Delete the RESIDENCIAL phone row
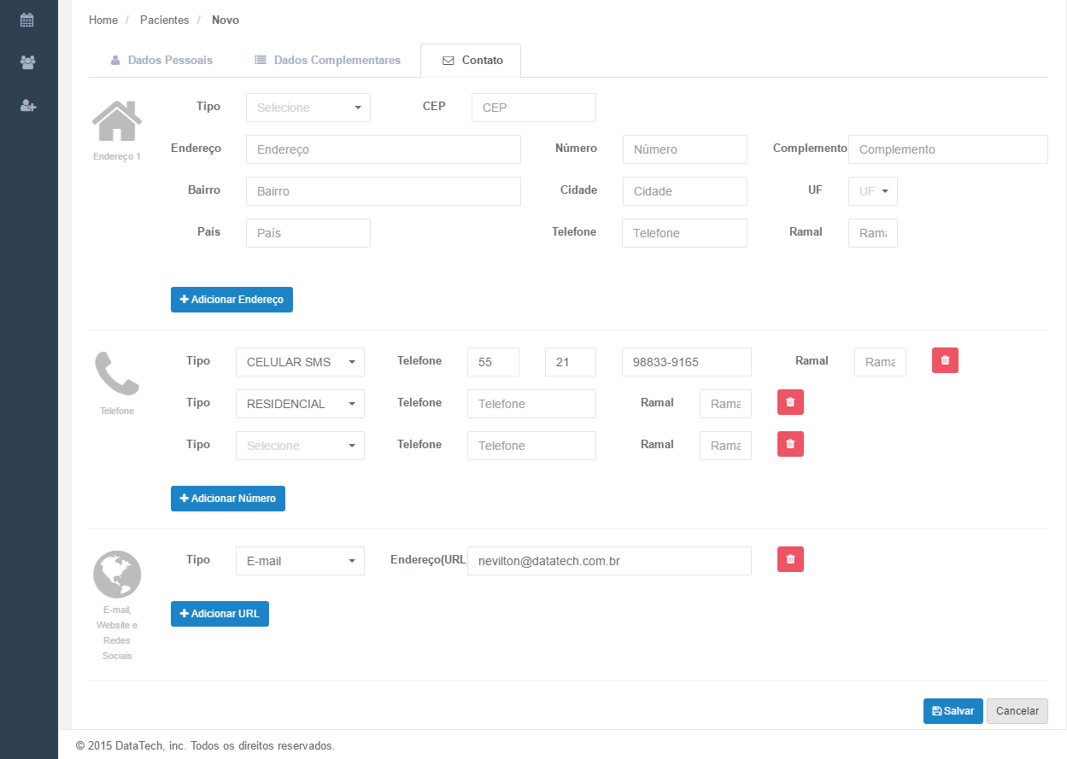1067x759 pixels. [x=790, y=402]
